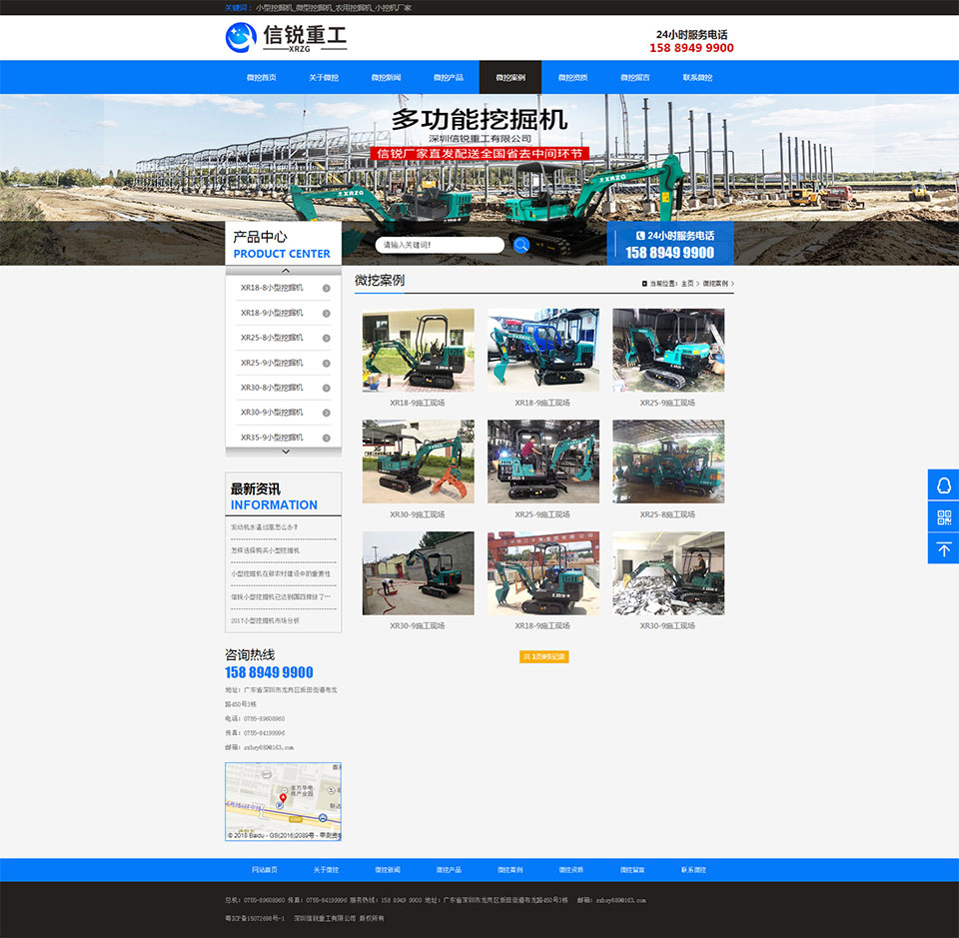Click 微挖案例 in the footer navigation
The width and height of the screenshot is (959, 938).
(x=510, y=869)
